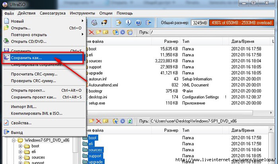Click the gear icon in the upper file toolbar

[123, 32]
